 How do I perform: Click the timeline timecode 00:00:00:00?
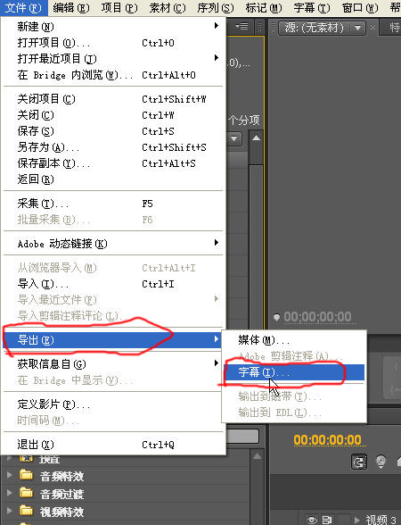coord(328,440)
